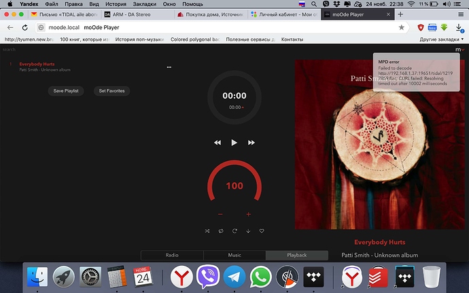Play the current track
This screenshot has width=469, height=293.
(234, 143)
